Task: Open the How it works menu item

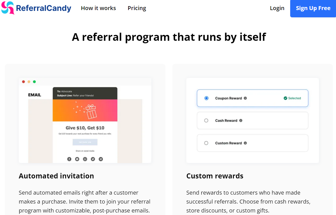Action: (98, 8)
